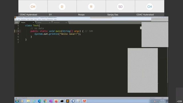Open the Edit menu

[19, 20]
